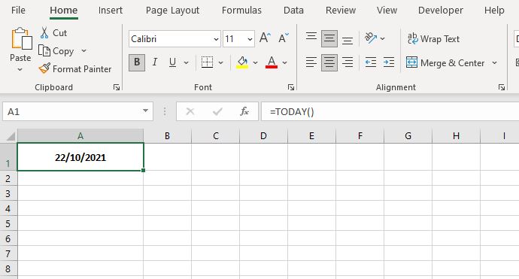Open the File tab
The height and width of the screenshot is (279, 519).
[x=18, y=11]
